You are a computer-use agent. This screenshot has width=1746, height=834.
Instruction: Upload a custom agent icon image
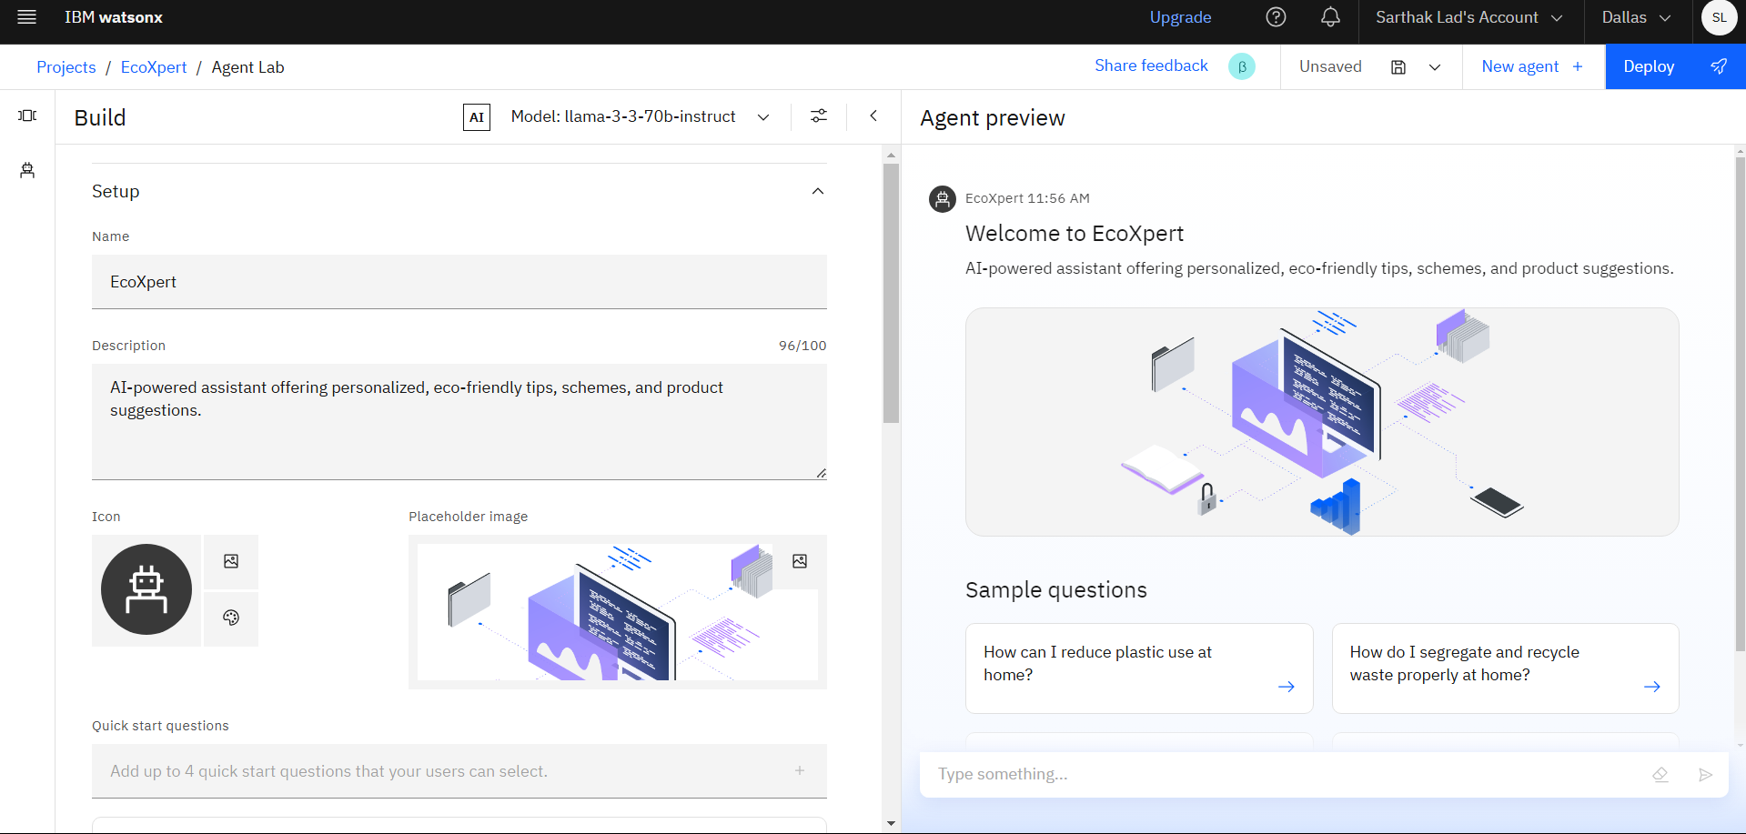tap(231, 561)
